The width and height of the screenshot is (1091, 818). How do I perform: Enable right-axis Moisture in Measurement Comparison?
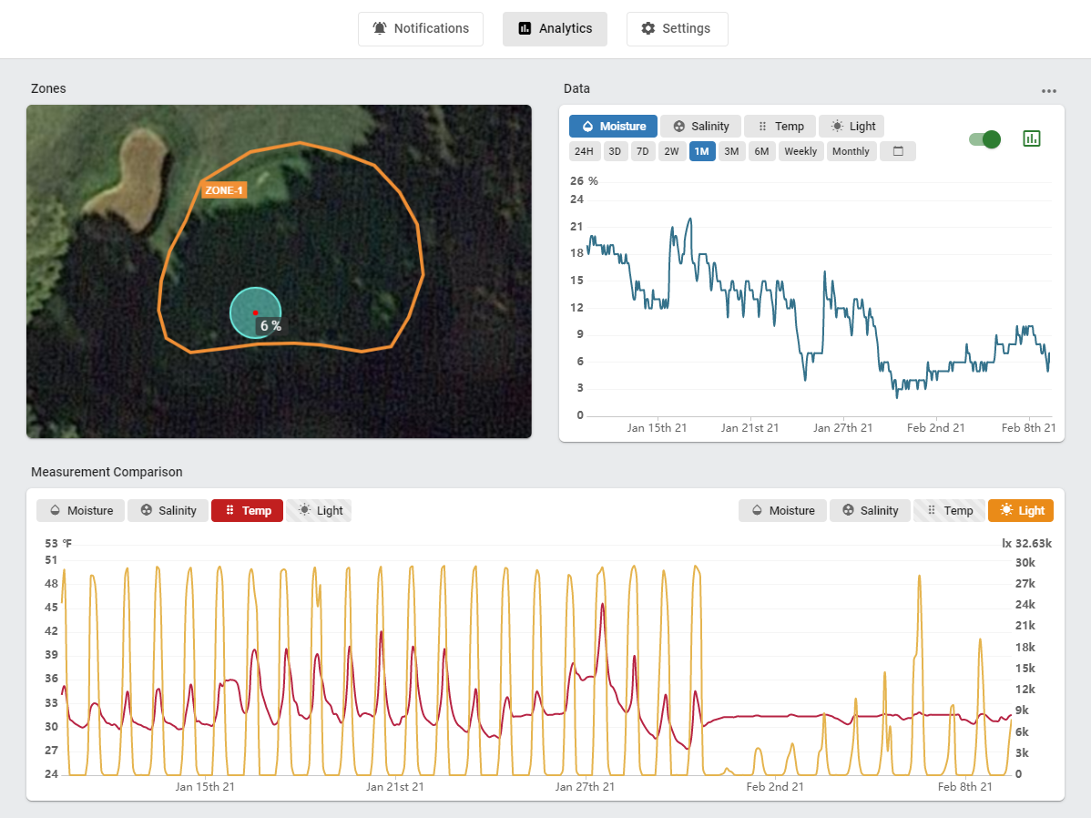click(783, 510)
